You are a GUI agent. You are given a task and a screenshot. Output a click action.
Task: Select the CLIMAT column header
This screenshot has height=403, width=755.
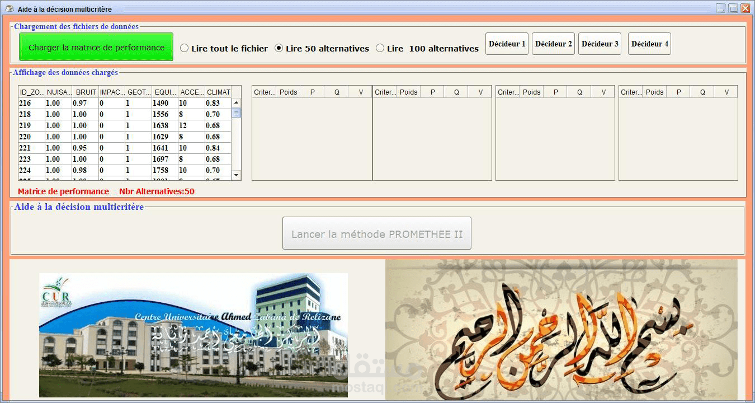pos(218,92)
